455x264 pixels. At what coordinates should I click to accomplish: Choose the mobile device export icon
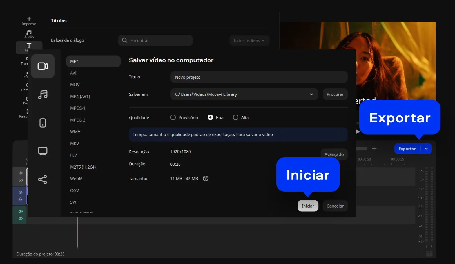[x=43, y=123]
